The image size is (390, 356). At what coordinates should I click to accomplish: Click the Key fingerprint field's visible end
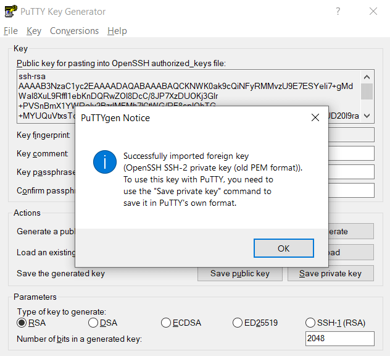coord(351,135)
